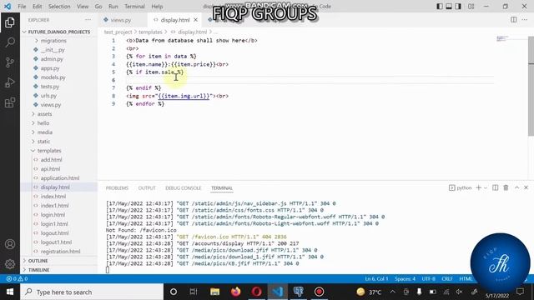Open urls.py in the explorer
The height and width of the screenshot is (300, 534).
[48, 96]
